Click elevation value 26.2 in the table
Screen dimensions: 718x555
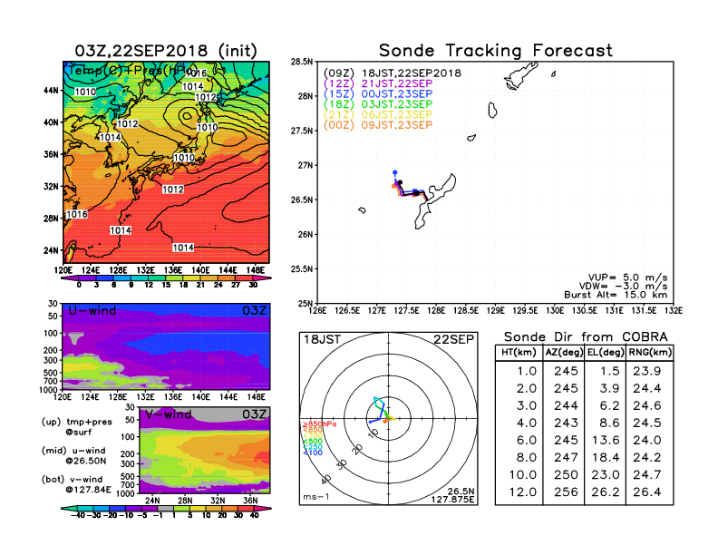606,492
